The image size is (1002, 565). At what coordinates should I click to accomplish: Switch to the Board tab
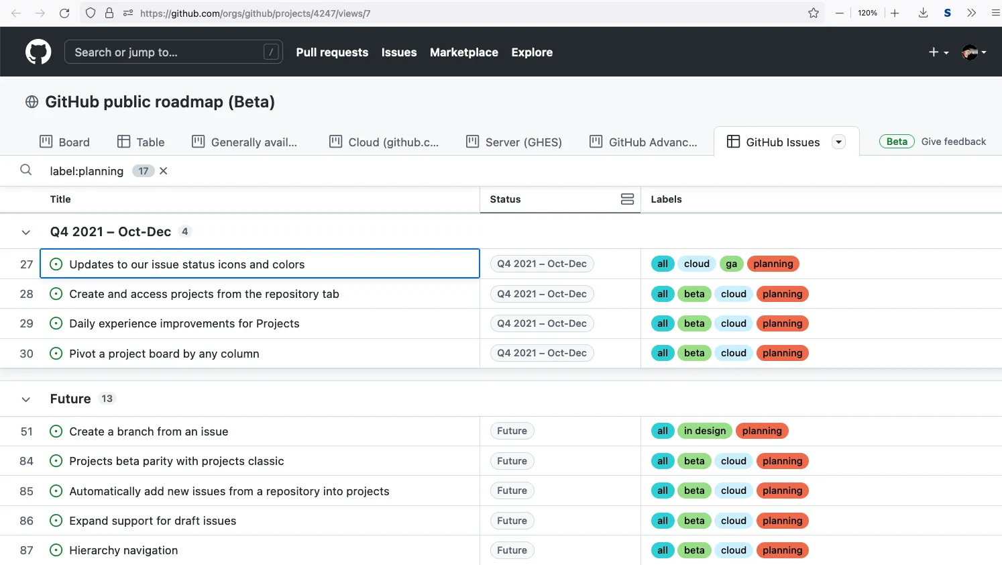pyautogui.click(x=65, y=142)
